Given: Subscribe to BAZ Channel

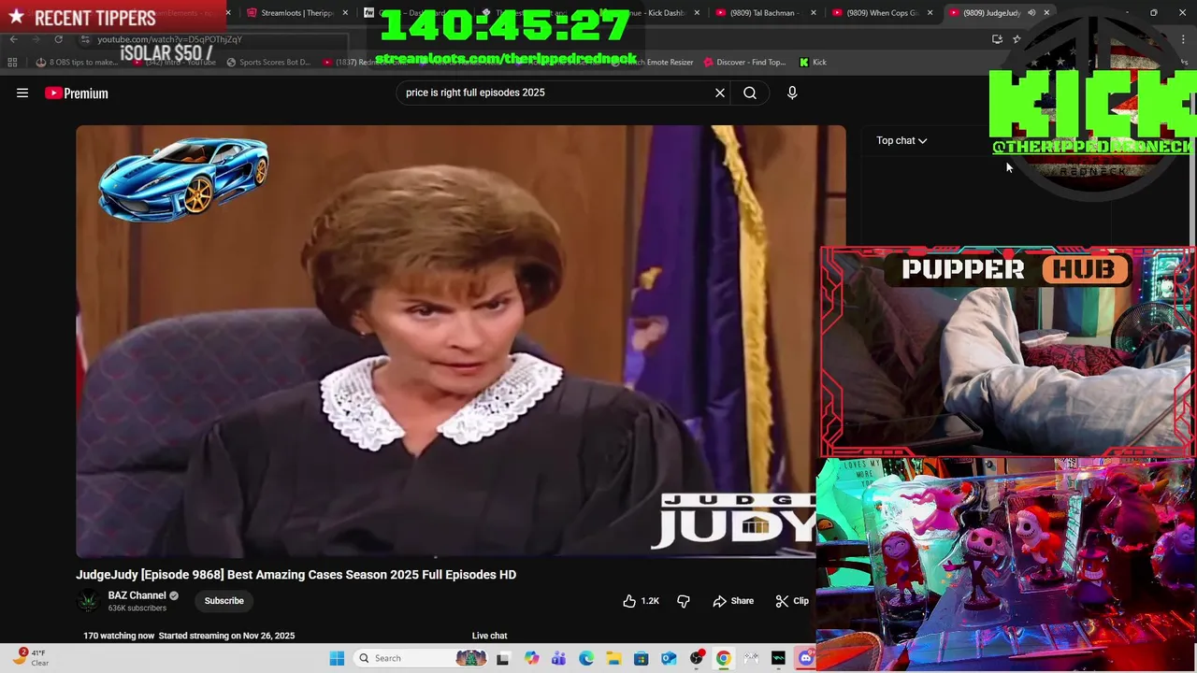Looking at the screenshot, I should click(x=224, y=601).
